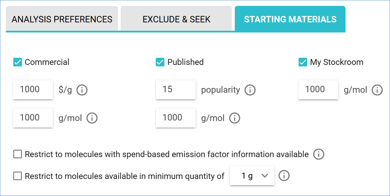Enable spend-based emission factor restriction checkbox
This screenshot has width=390, height=196.
[18, 154]
